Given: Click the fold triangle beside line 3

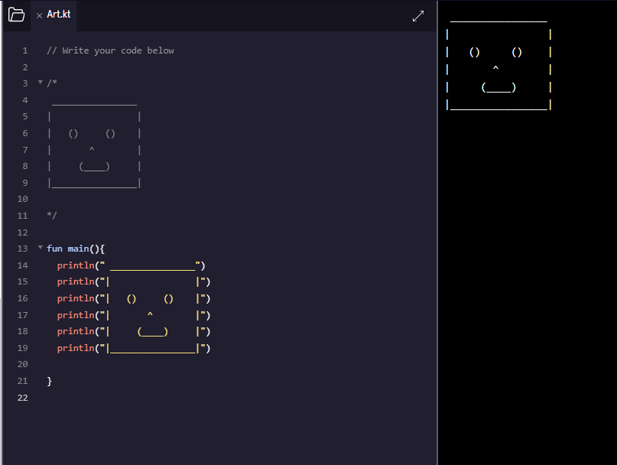Looking at the screenshot, I should (39, 83).
